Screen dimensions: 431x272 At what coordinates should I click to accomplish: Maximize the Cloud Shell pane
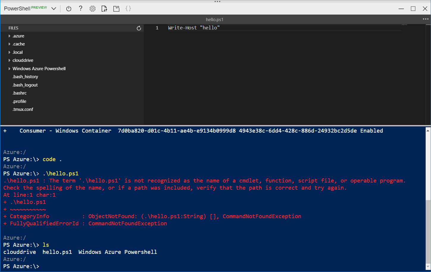(x=413, y=9)
